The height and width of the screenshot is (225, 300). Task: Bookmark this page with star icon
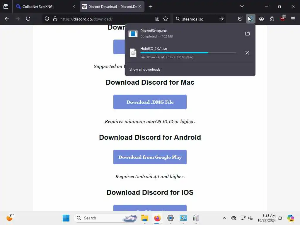[x=166, y=19]
